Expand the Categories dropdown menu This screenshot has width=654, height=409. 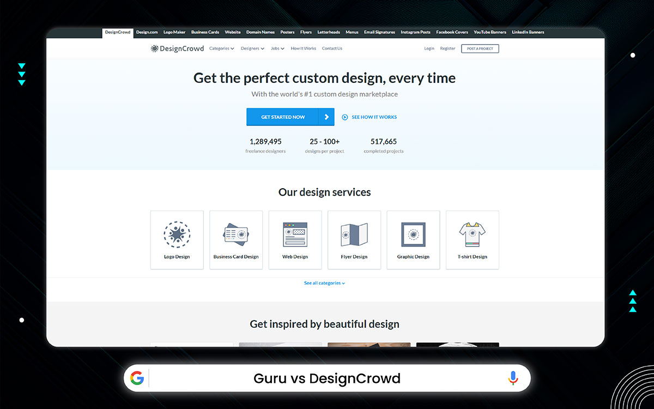tap(222, 49)
